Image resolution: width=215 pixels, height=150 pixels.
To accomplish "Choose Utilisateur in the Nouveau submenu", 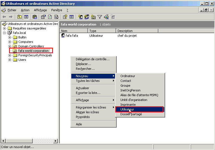I will coord(139,109).
